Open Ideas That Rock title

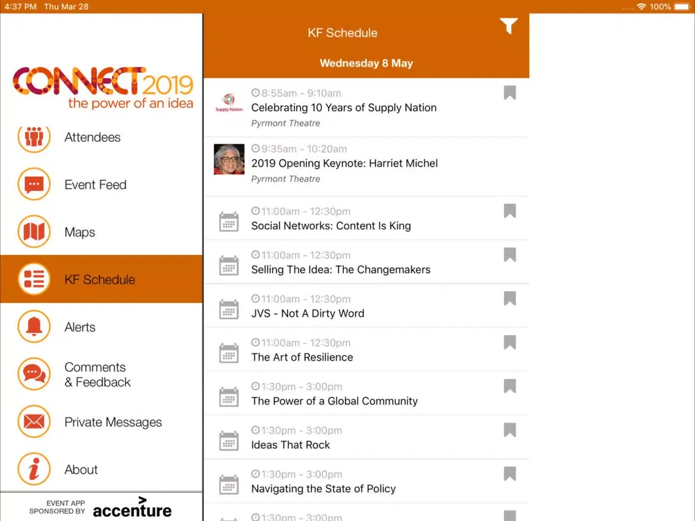[x=291, y=445]
